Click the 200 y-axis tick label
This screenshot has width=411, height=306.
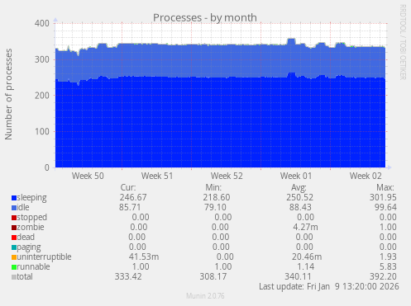click(x=42, y=96)
